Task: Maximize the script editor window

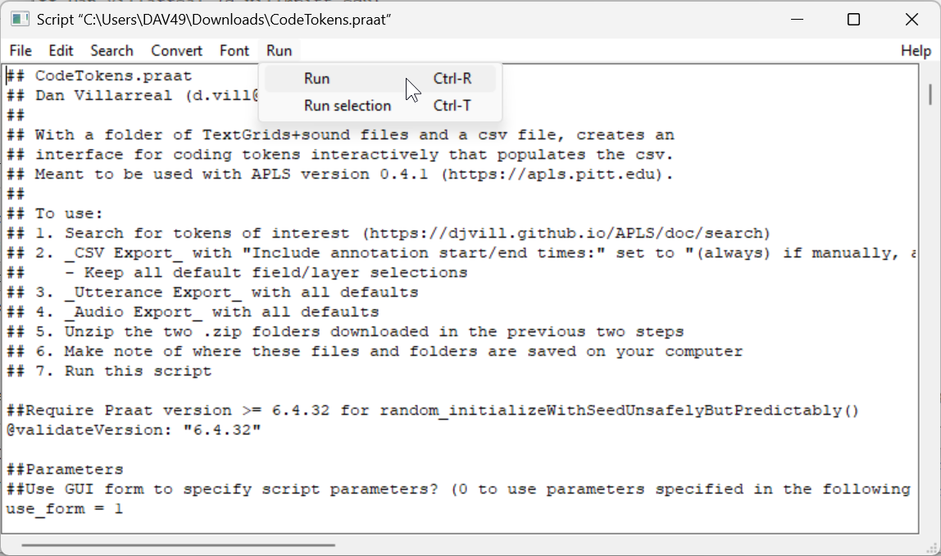Action: click(x=853, y=19)
